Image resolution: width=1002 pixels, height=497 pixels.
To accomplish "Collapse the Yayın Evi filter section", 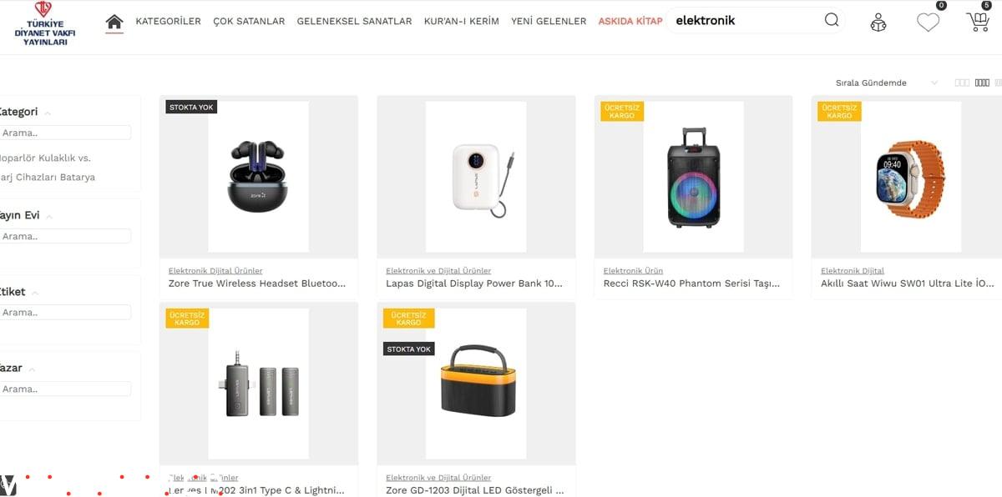I will [x=49, y=216].
